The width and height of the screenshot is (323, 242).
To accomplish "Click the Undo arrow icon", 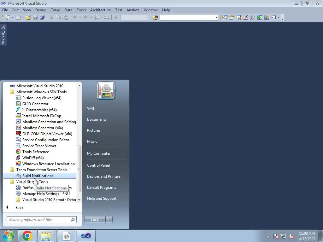I will pos(74,18).
